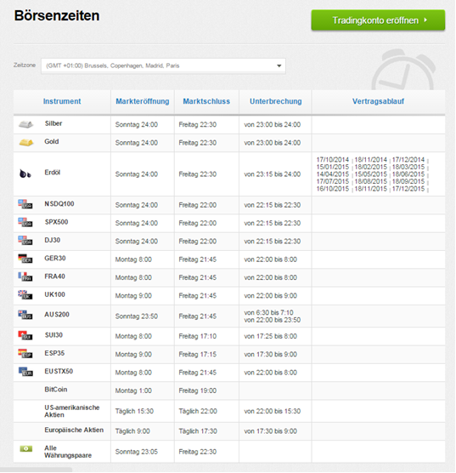Image resolution: width=456 pixels, height=473 pixels.
Task: Click the green Tradingkonto eröffnen button
Action: click(x=378, y=20)
